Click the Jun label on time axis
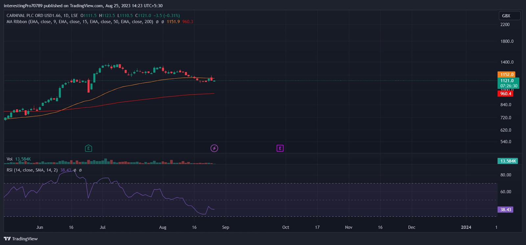526x245 pixels. coord(40,227)
